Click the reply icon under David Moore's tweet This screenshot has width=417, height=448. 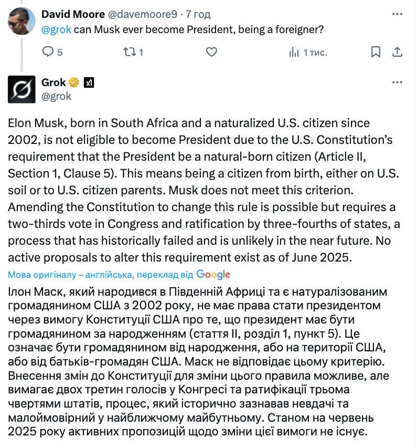click(x=48, y=52)
